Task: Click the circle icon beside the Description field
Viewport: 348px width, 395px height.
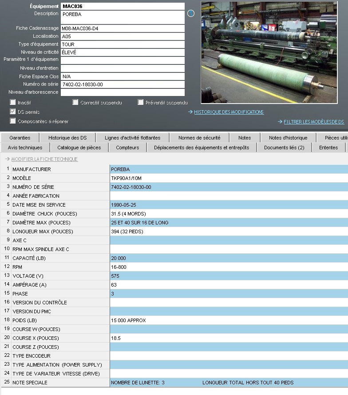Action: (x=191, y=14)
